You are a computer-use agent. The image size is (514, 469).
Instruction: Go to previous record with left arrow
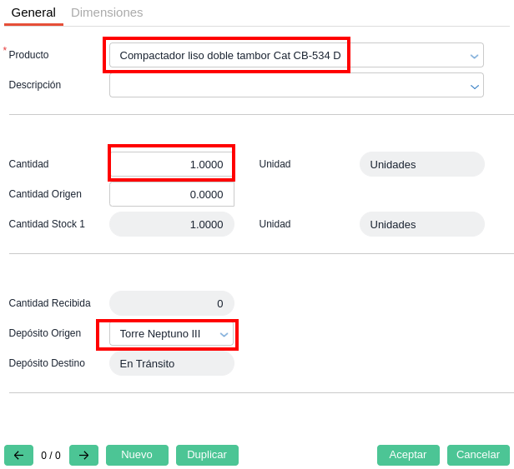click(18, 455)
